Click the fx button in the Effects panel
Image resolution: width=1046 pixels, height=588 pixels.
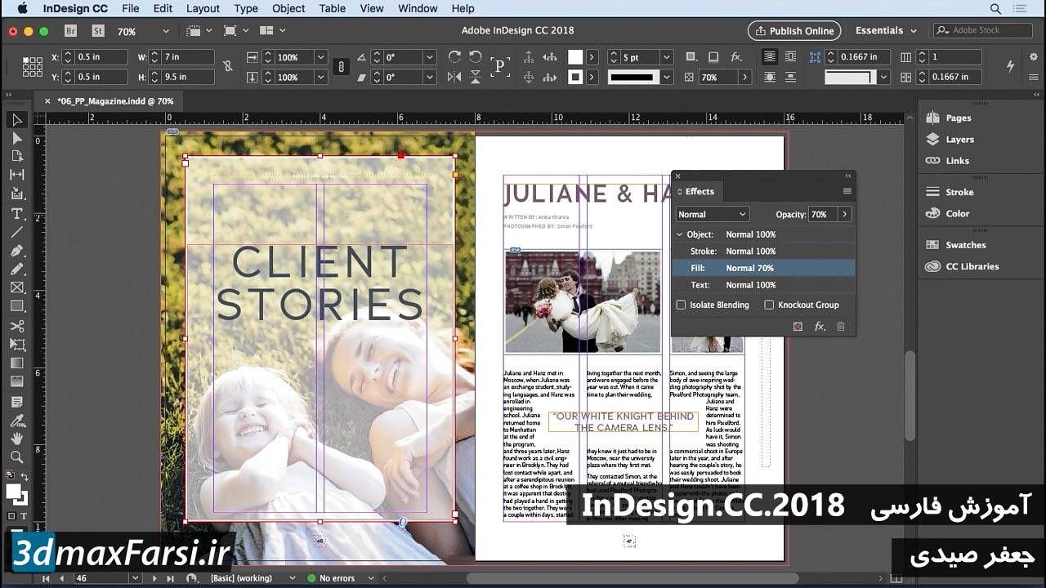point(820,327)
